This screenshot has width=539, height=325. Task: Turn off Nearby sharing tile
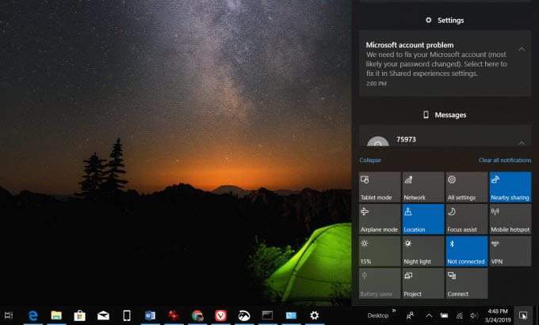tap(510, 187)
